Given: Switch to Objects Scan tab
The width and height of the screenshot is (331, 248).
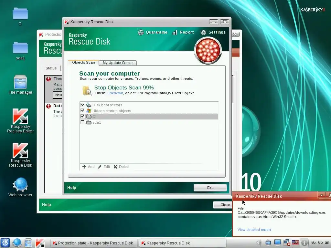Looking at the screenshot, I should click(83, 62).
